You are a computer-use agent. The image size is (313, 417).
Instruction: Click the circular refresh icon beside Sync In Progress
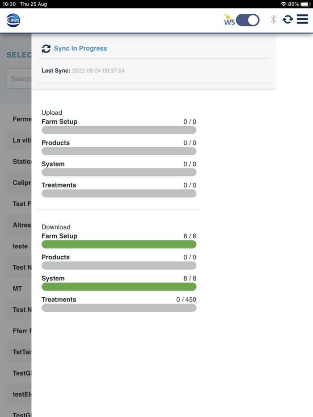click(x=46, y=49)
